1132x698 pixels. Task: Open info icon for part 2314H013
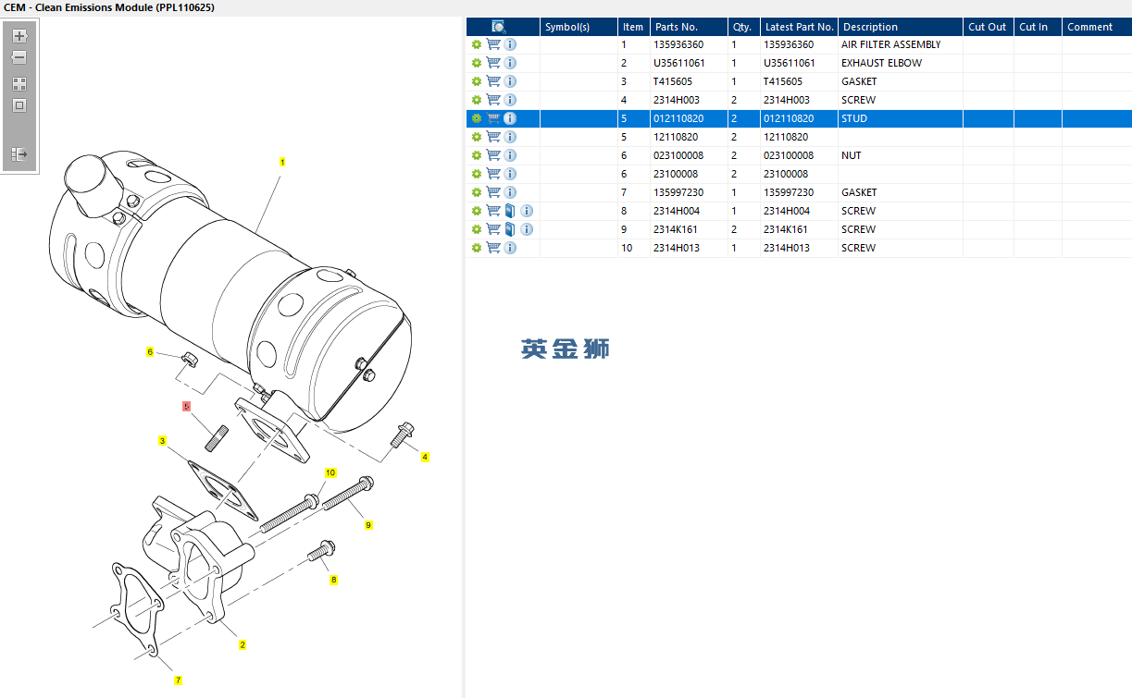510,248
